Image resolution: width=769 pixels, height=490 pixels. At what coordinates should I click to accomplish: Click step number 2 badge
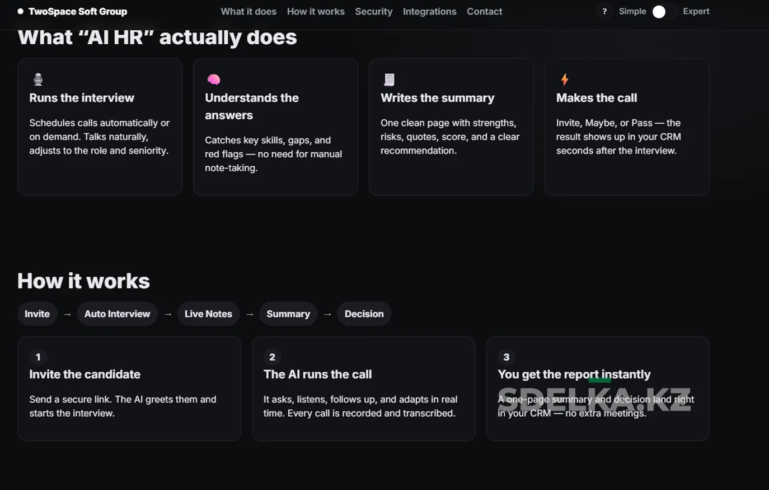point(272,357)
